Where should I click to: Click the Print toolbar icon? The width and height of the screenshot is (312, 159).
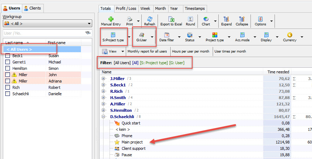(129, 19)
